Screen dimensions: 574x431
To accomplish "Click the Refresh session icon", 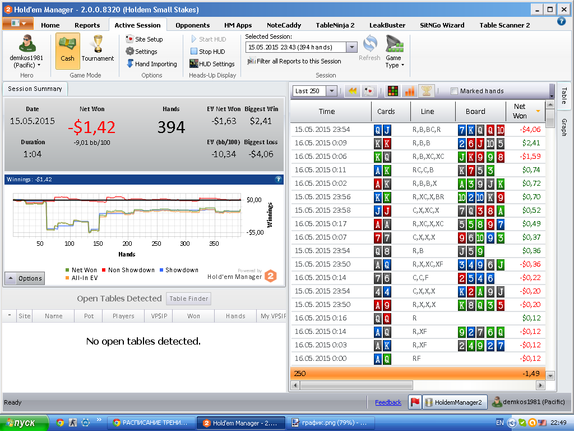I will [370, 44].
